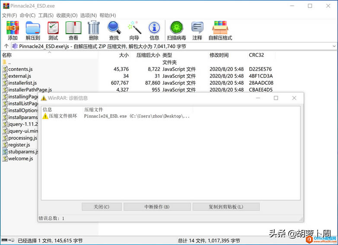Click the welcome.js file icon
Viewport: 338px width, 245px height.
click(x=5, y=159)
